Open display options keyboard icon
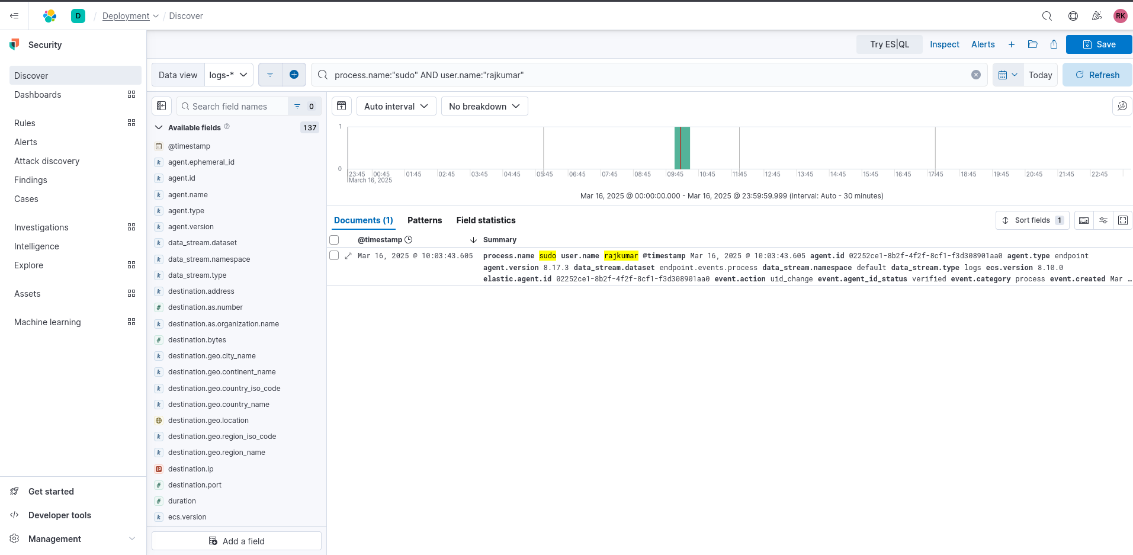 [1084, 220]
